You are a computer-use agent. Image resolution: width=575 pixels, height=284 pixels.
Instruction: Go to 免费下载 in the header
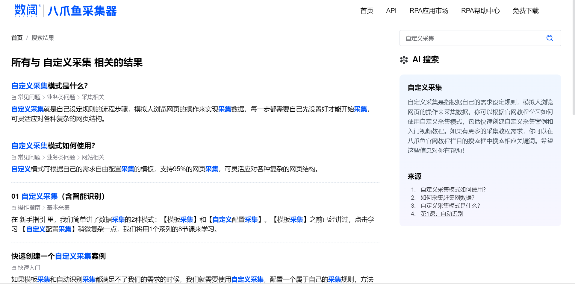(526, 11)
